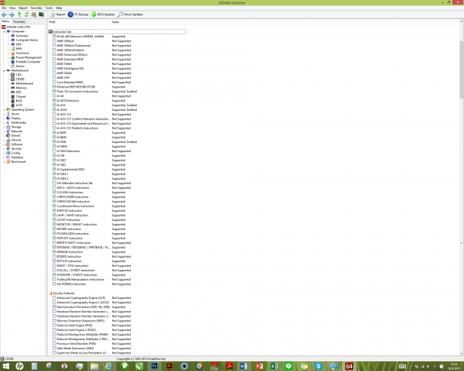Click the Field column header
This screenshot has height=371, width=464.
[x=79, y=22]
